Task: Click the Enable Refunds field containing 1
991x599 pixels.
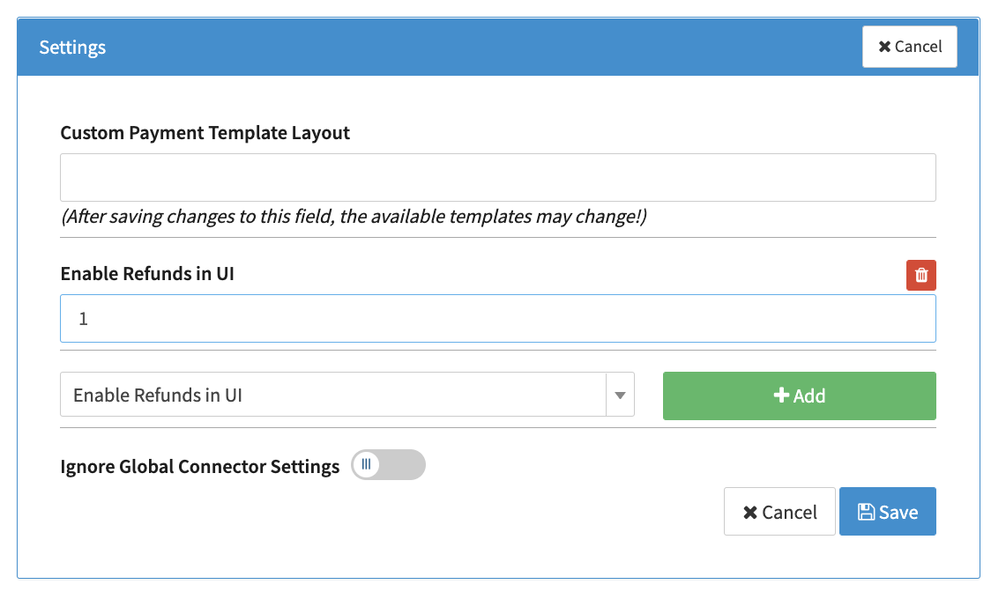Action: [x=497, y=319]
